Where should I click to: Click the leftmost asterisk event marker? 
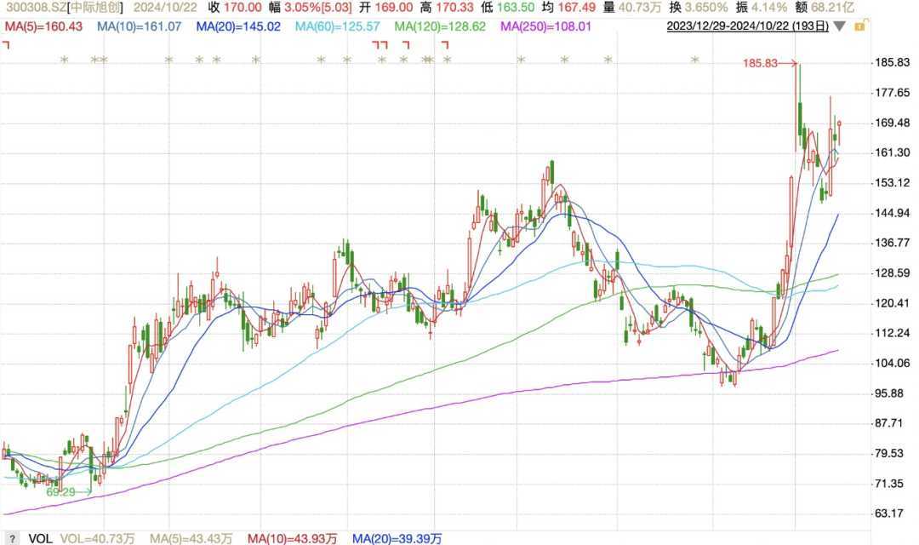[64, 60]
